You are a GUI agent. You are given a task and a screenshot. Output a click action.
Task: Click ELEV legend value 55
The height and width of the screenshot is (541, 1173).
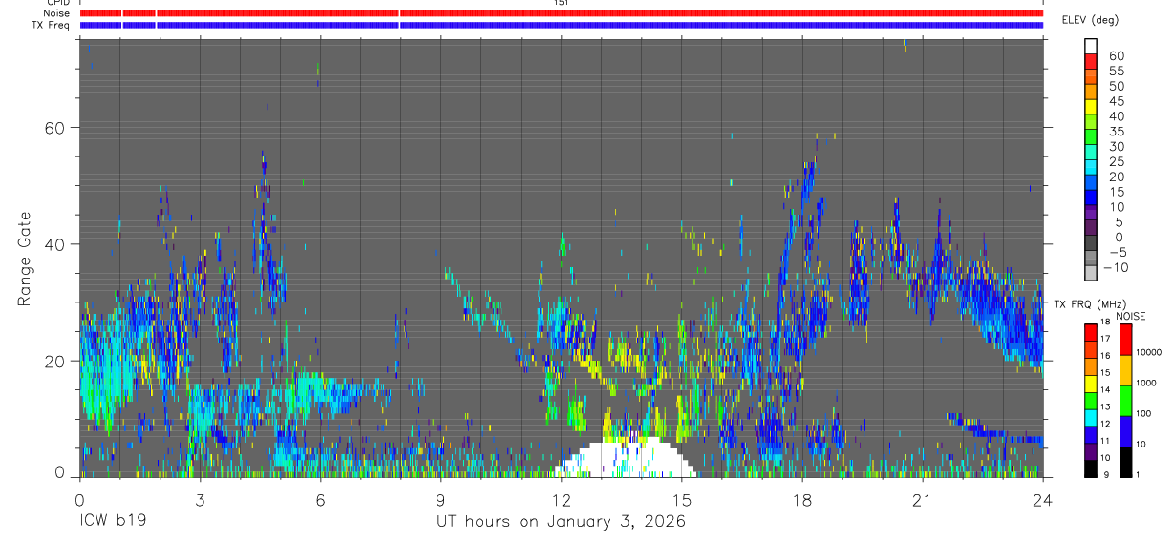point(1115,72)
